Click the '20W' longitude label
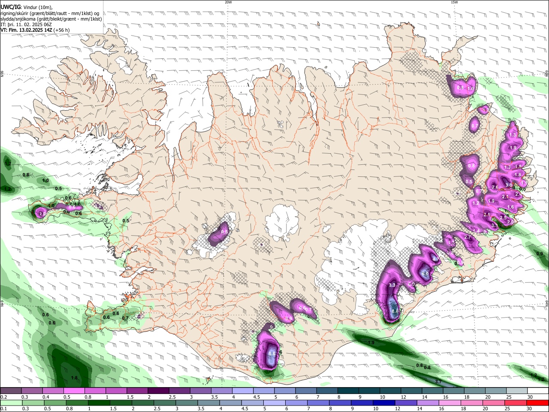Image resolution: width=549 pixels, height=412 pixels. click(228, 2)
